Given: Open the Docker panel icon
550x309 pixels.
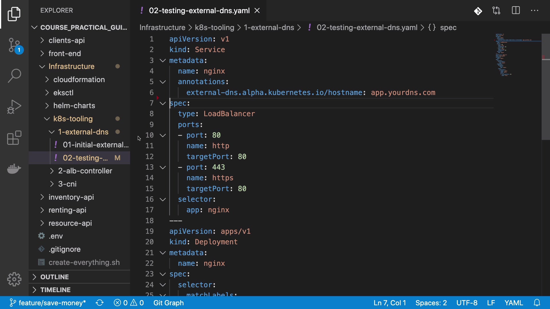Looking at the screenshot, I should pos(14,169).
